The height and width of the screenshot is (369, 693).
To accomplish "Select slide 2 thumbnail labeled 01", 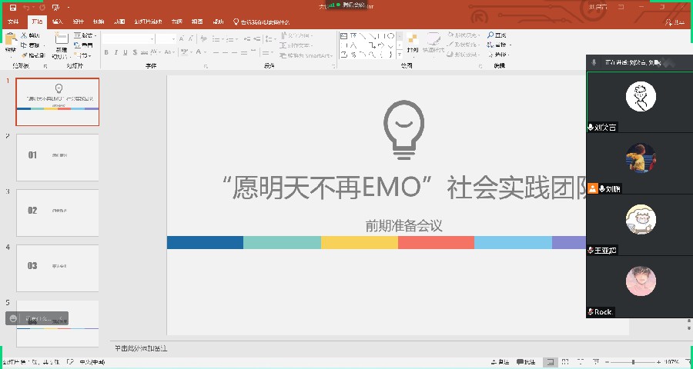I will (58, 158).
